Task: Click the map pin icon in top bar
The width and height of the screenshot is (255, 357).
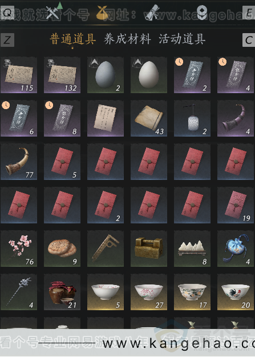Action: [202, 13]
